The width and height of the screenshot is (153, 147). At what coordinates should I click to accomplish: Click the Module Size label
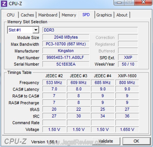click(28, 38)
